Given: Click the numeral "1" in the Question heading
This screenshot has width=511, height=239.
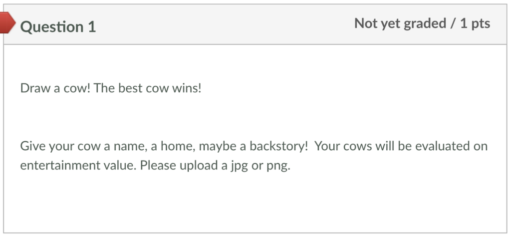Looking at the screenshot, I should (92, 26).
